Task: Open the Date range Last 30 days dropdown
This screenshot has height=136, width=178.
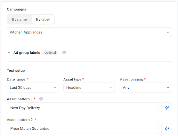Action: (33, 87)
